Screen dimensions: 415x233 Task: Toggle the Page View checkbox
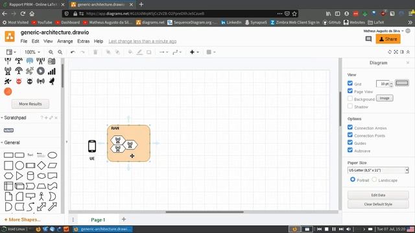(350, 91)
